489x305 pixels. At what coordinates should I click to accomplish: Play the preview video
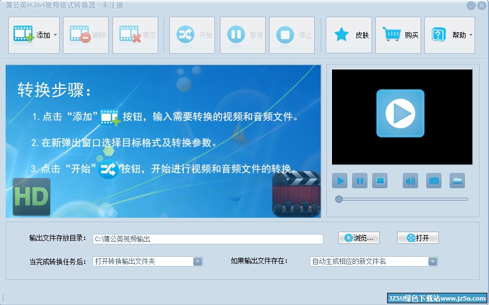tap(340, 181)
